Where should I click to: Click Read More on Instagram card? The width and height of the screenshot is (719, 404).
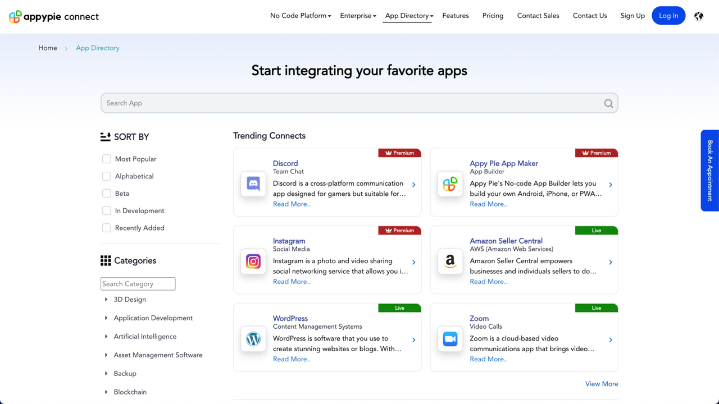(292, 282)
